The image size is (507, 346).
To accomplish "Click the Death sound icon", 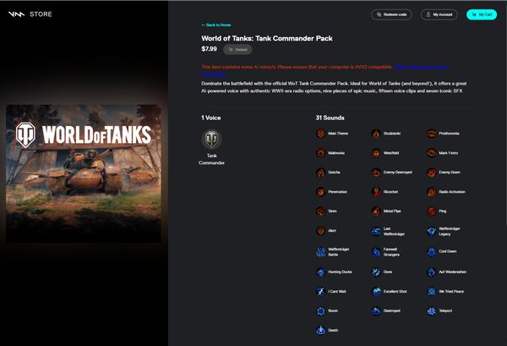I will point(320,331).
